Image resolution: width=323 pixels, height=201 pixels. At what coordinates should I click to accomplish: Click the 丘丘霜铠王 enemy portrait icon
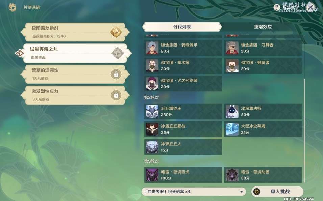click(x=152, y=111)
